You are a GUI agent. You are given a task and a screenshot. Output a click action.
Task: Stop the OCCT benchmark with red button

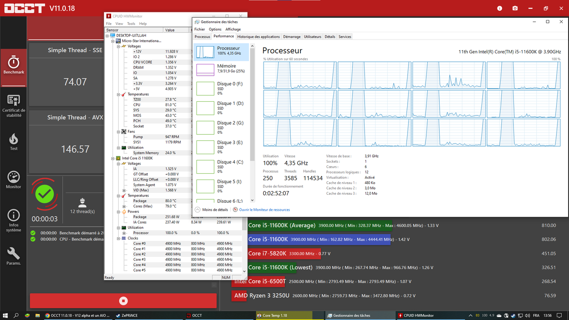(x=123, y=301)
